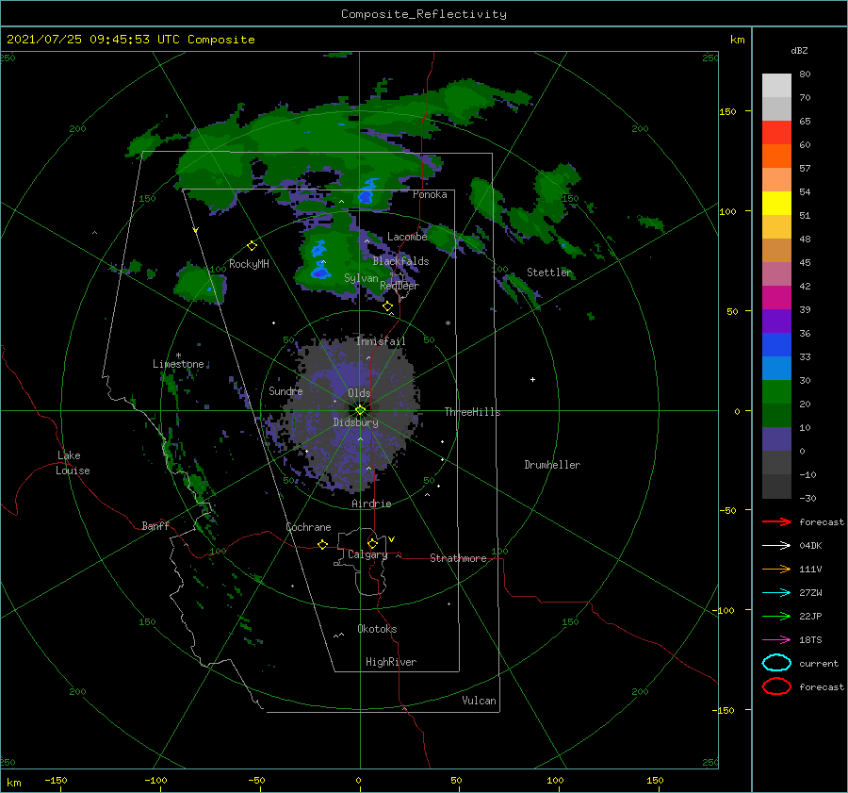Select the Okotoks label
Screen dimensions: 848x793
377,628
